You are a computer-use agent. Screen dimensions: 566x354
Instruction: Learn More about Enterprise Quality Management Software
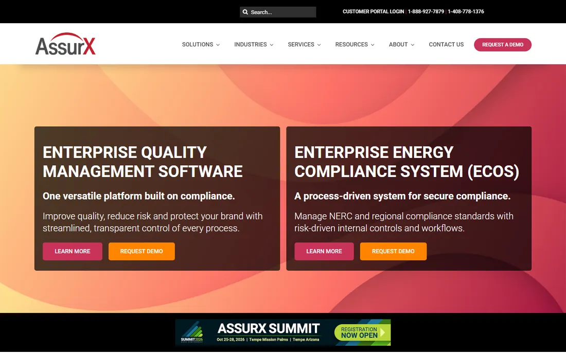pyautogui.click(x=72, y=251)
